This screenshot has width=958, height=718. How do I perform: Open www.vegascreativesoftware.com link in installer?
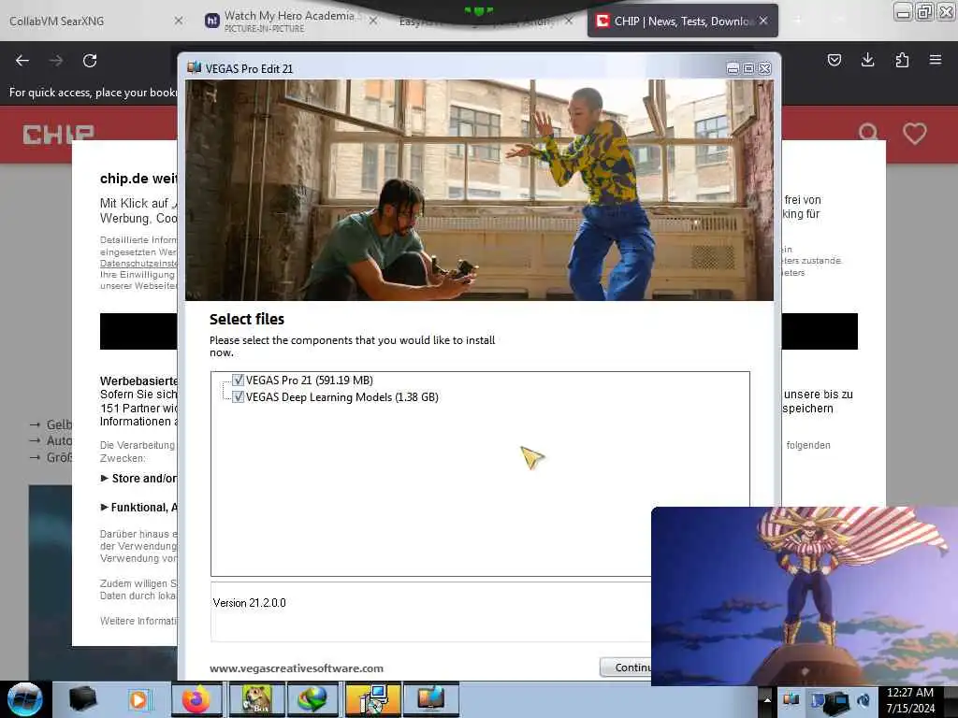[297, 668]
